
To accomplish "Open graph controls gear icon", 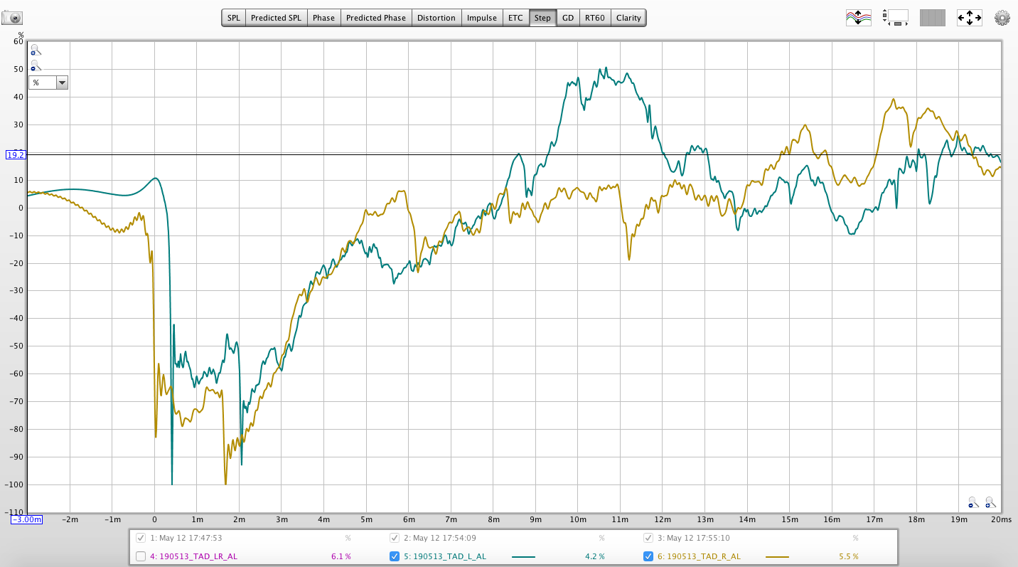I will click(1002, 18).
